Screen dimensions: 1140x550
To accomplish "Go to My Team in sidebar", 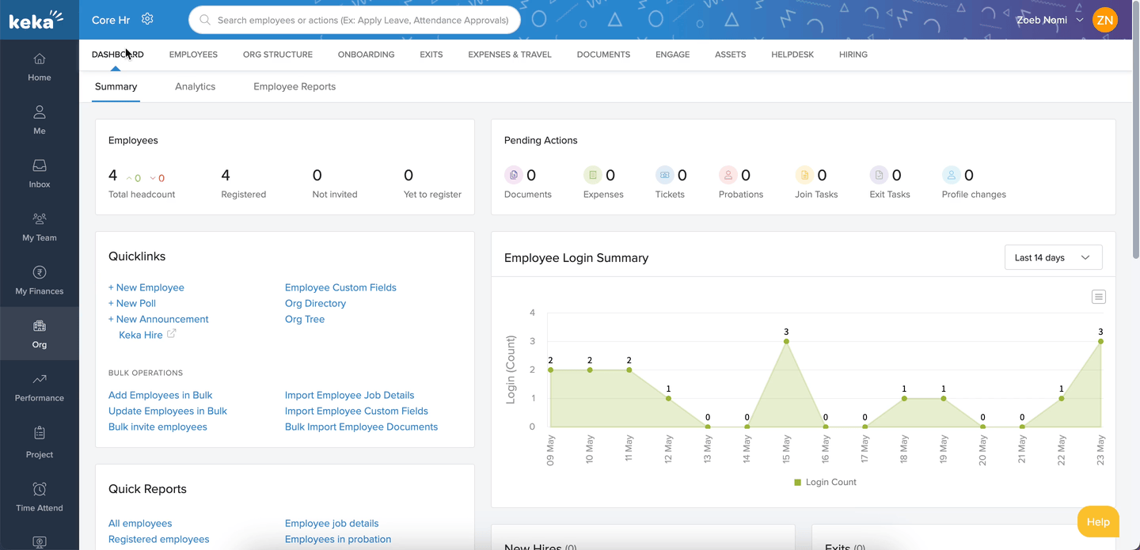I will point(39,227).
